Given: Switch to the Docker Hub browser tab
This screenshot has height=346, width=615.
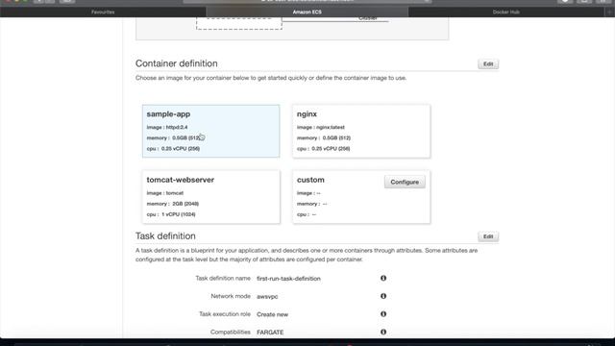Looking at the screenshot, I should pos(506,12).
